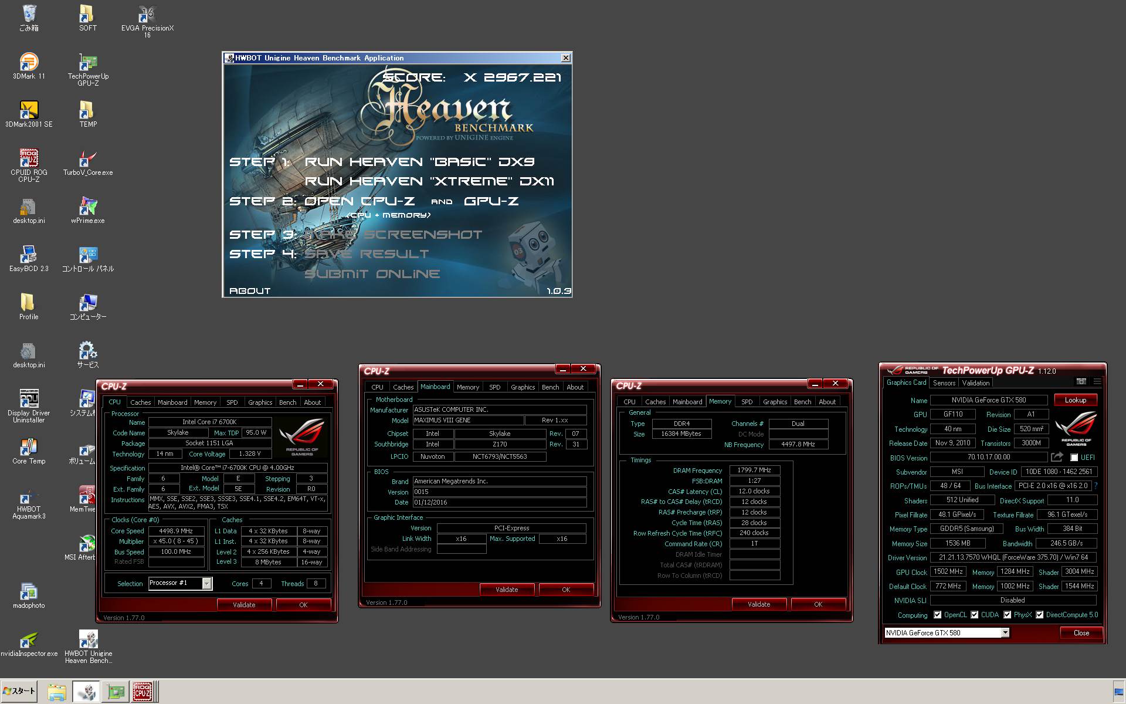Click OK in the Mainboard CPU-Z window
The width and height of the screenshot is (1126, 704).
click(x=566, y=590)
